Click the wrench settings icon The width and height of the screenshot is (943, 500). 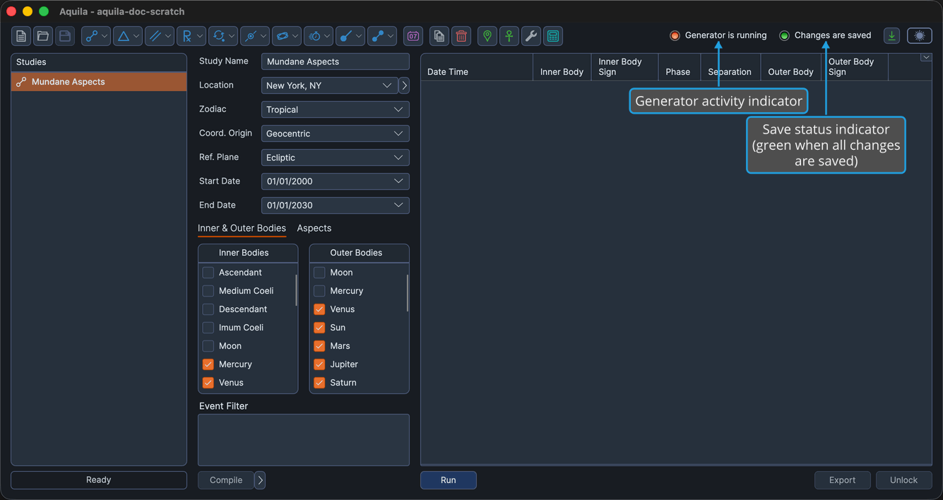click(531, 36)
